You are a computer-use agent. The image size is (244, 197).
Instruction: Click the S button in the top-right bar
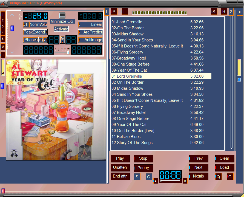click(x=214, y=12)
